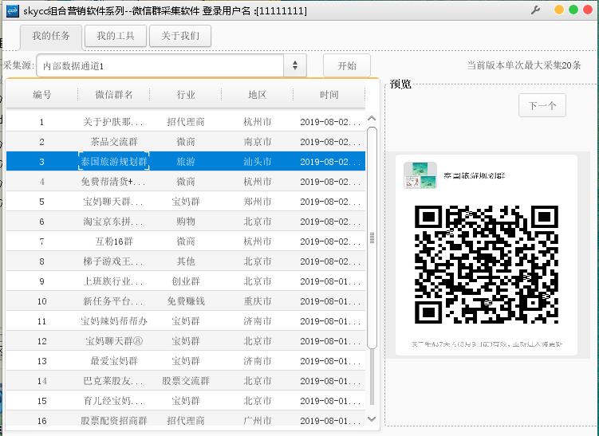Select the 茶品交流群 row
599x436 pixels.
pos(113,142)
